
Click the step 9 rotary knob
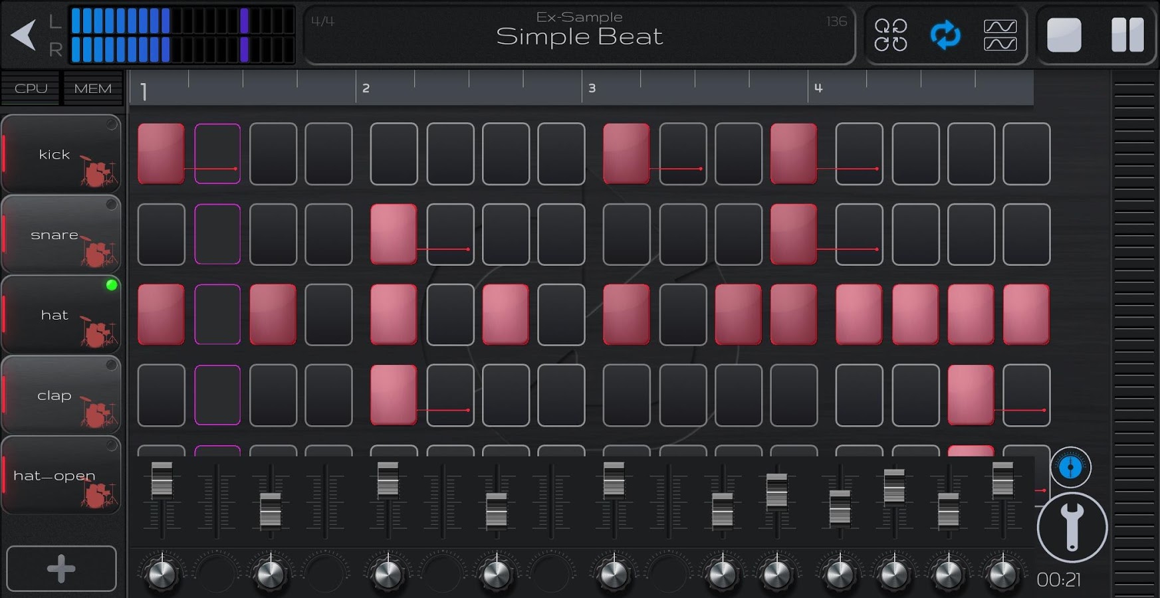pyautogui.click(x=614, y=573)
